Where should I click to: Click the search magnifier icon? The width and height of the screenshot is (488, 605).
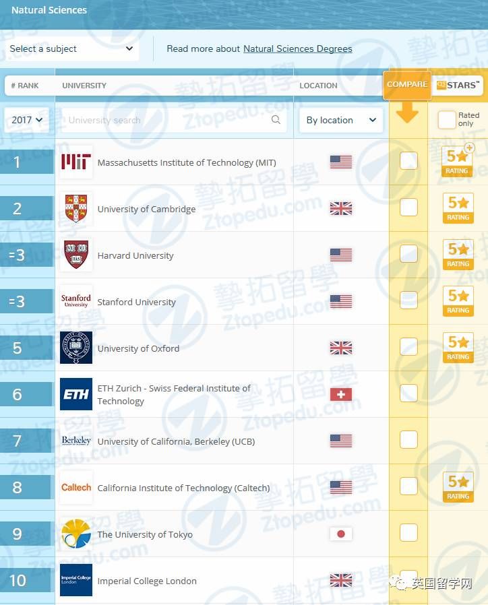click(276, 120)
